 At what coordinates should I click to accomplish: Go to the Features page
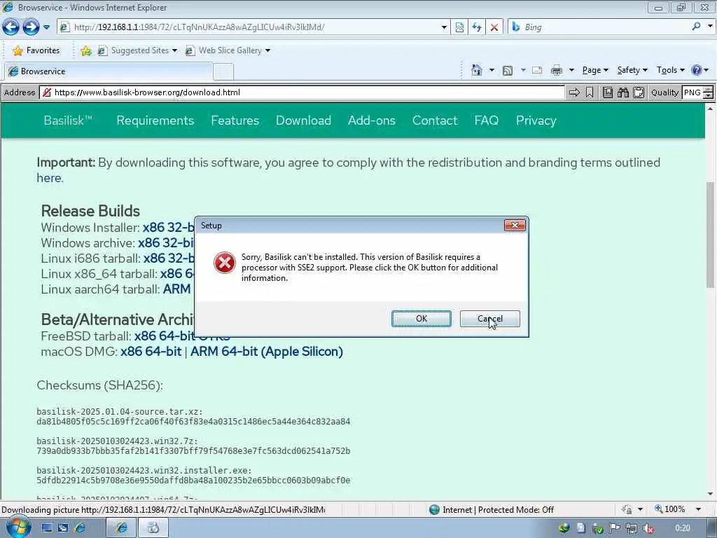(x=235, y=120)
